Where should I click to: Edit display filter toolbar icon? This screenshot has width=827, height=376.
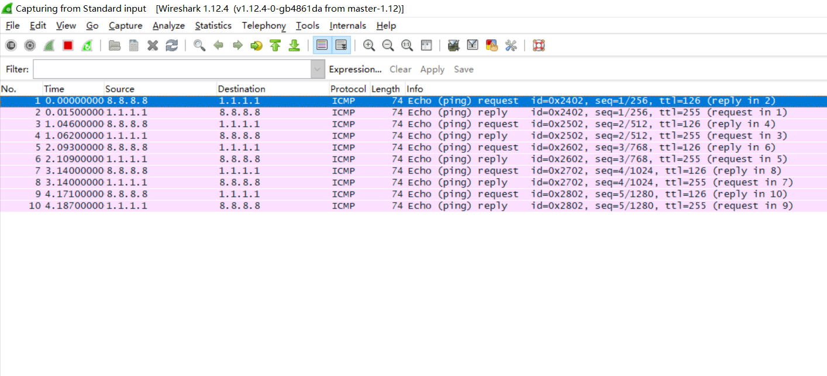tap(473, 46)
